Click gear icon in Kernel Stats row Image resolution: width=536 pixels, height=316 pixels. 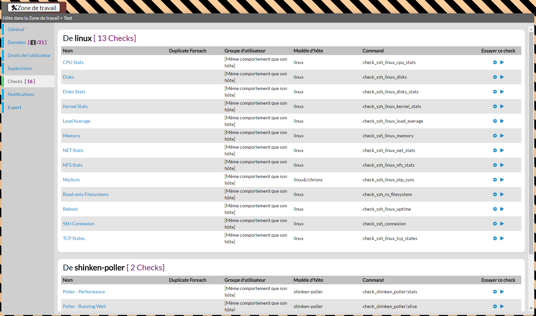click(x=495, y=106)
